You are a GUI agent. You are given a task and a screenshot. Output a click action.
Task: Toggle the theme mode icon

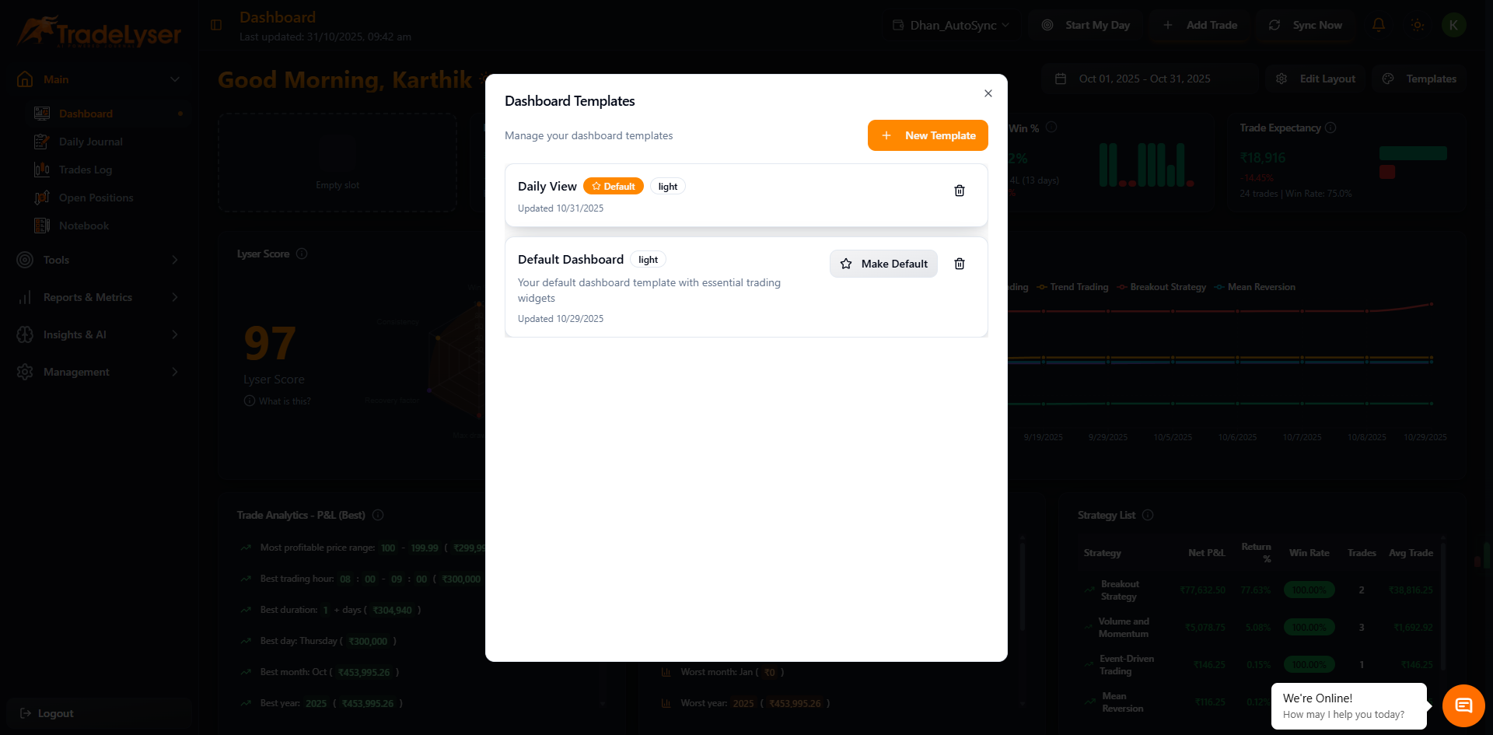coord(1417,25)
